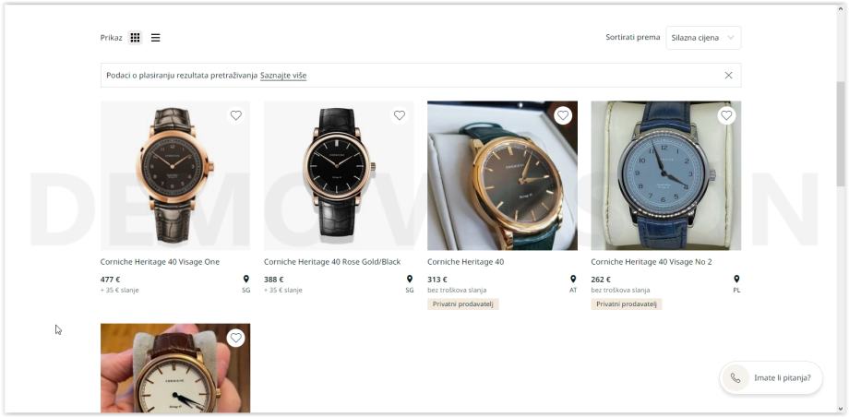Viewport: 849px width, 417px height.
Task: Dismiss the search results placement notice
Action: (x=728, y=76)
